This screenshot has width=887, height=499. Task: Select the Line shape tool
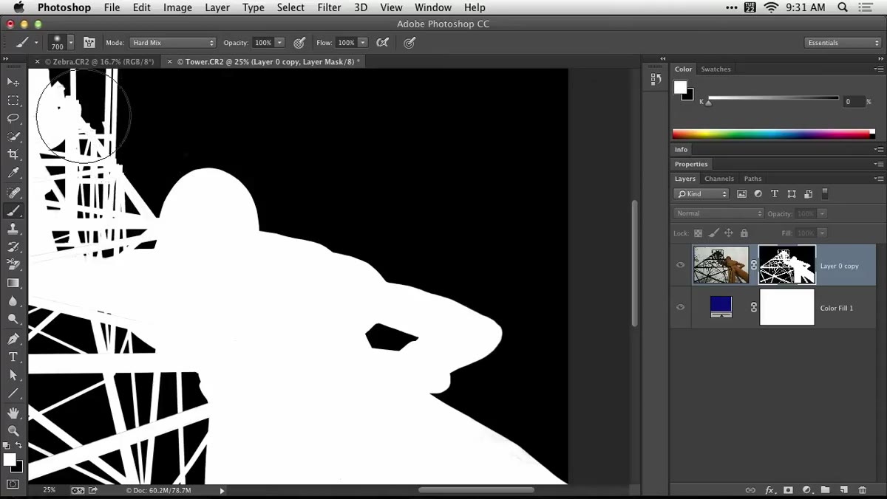tap(13, 393)
